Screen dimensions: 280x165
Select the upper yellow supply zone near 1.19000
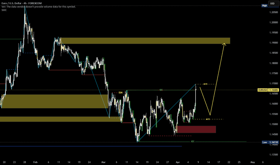click(145, 41)
